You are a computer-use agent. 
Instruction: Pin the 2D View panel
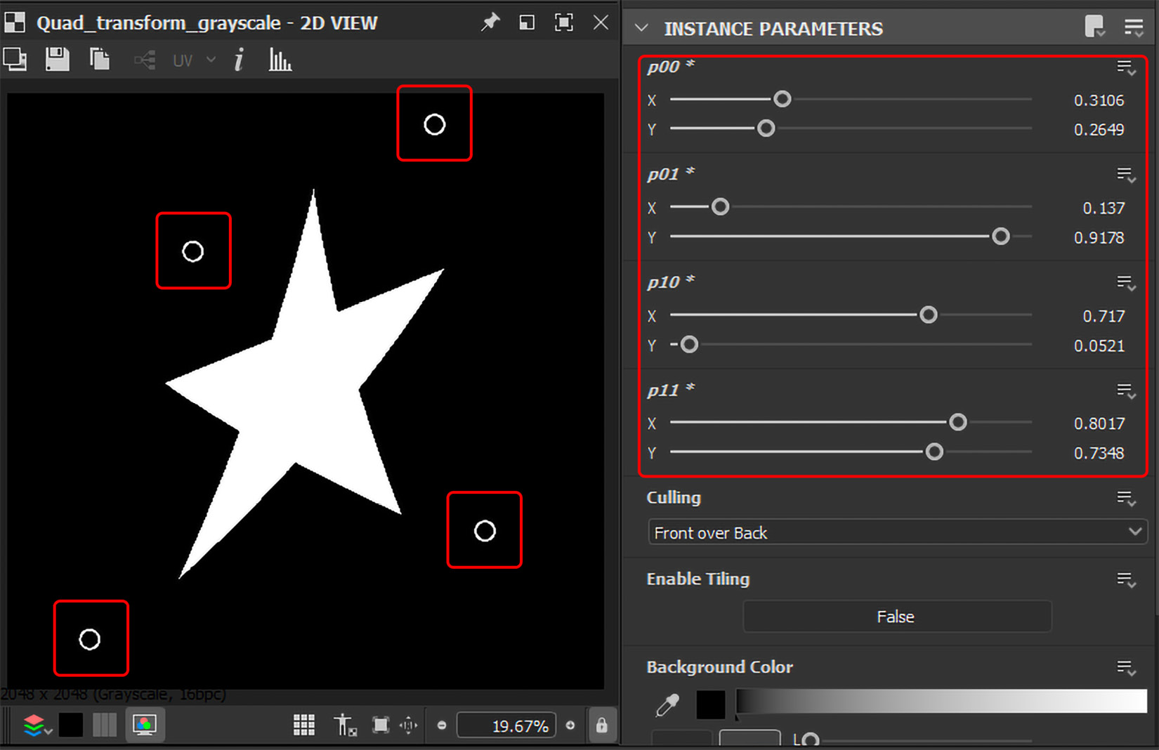[490, 22]
